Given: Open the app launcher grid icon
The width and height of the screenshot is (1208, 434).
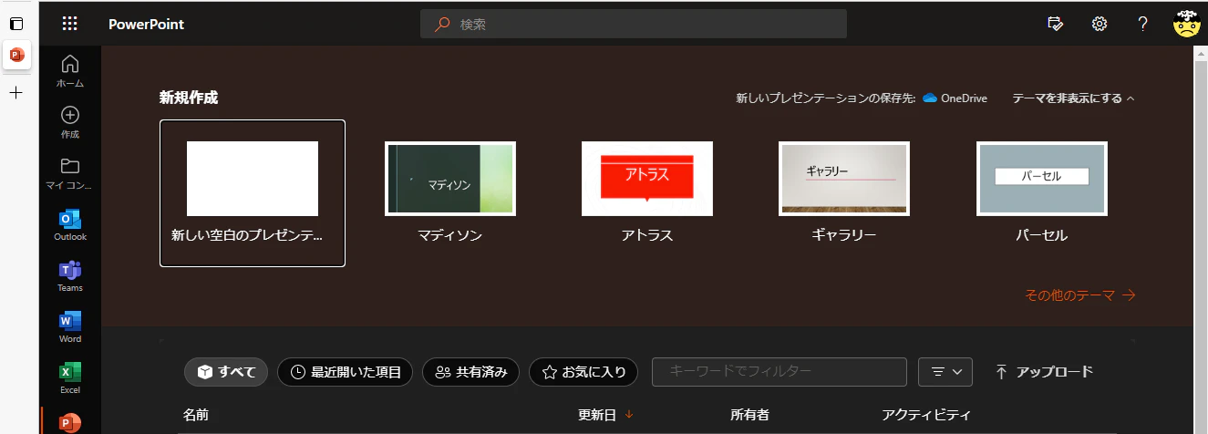Looking at the screenshot, I should tap(69, 24).
